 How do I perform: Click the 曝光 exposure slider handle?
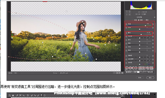[x=141, y=34]
